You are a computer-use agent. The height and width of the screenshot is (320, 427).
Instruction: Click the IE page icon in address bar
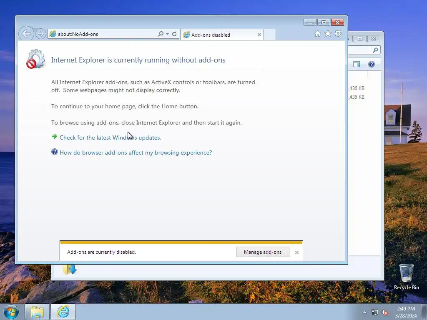click(x=53, y=34)
